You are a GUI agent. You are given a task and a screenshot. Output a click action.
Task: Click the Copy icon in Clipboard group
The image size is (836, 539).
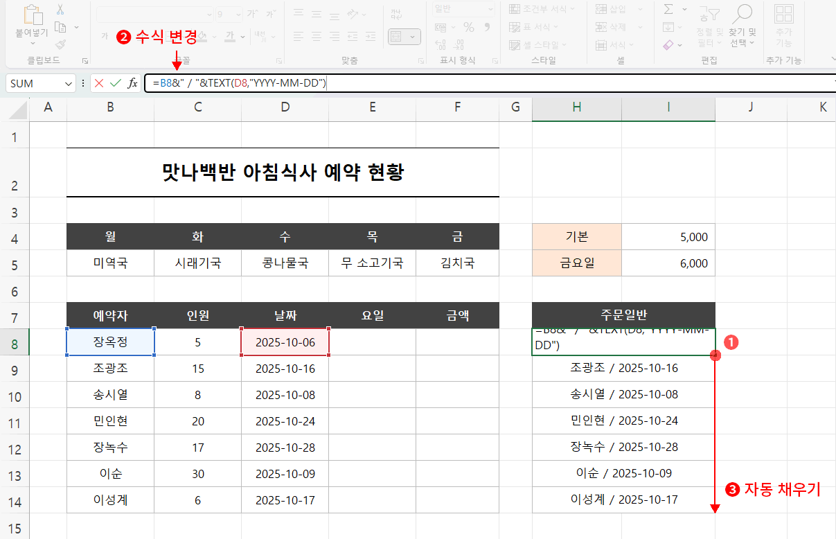pyautogui.click(x=61, y=27)
